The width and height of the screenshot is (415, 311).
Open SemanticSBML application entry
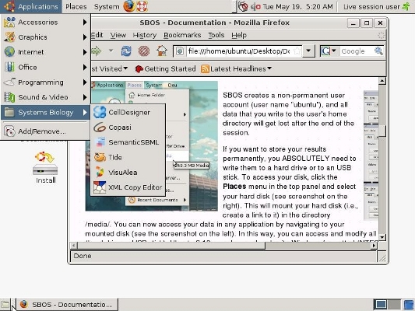tap(128, 142)
